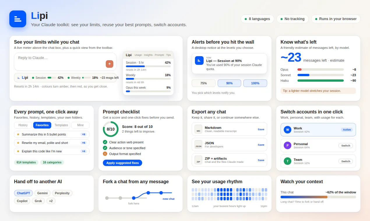Click the blue fork point node on the timeline
Screen dimensions: 370x221
tap(134, 198)
